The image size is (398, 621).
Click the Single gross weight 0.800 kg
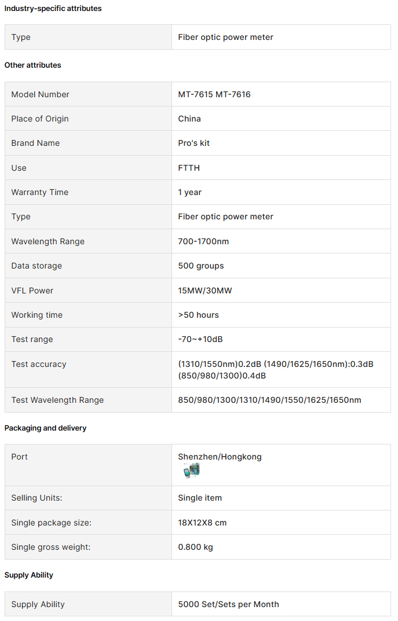pos(195,547)
